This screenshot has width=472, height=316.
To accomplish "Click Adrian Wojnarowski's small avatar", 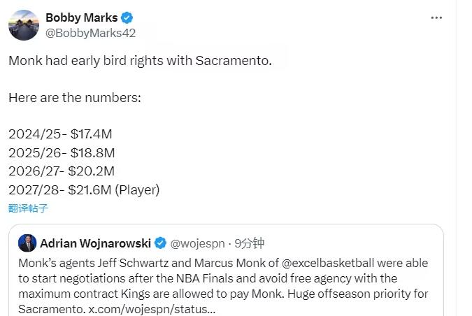I will (27, 243).
